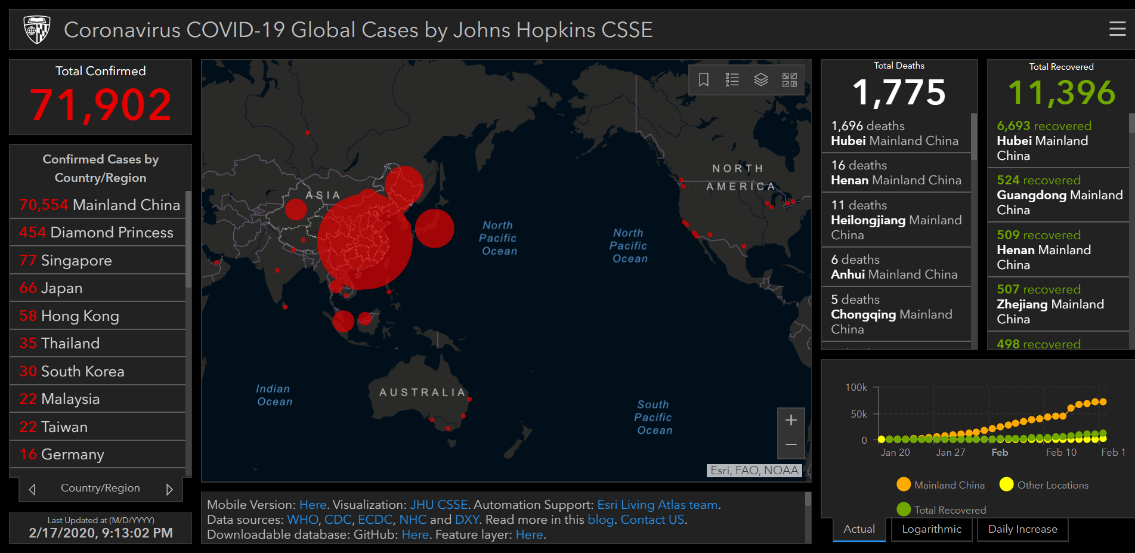Image resolution: width=1135 pixels, height=553 pixels.
Task: Open the WHO data source link
Action: click(302, 520)
